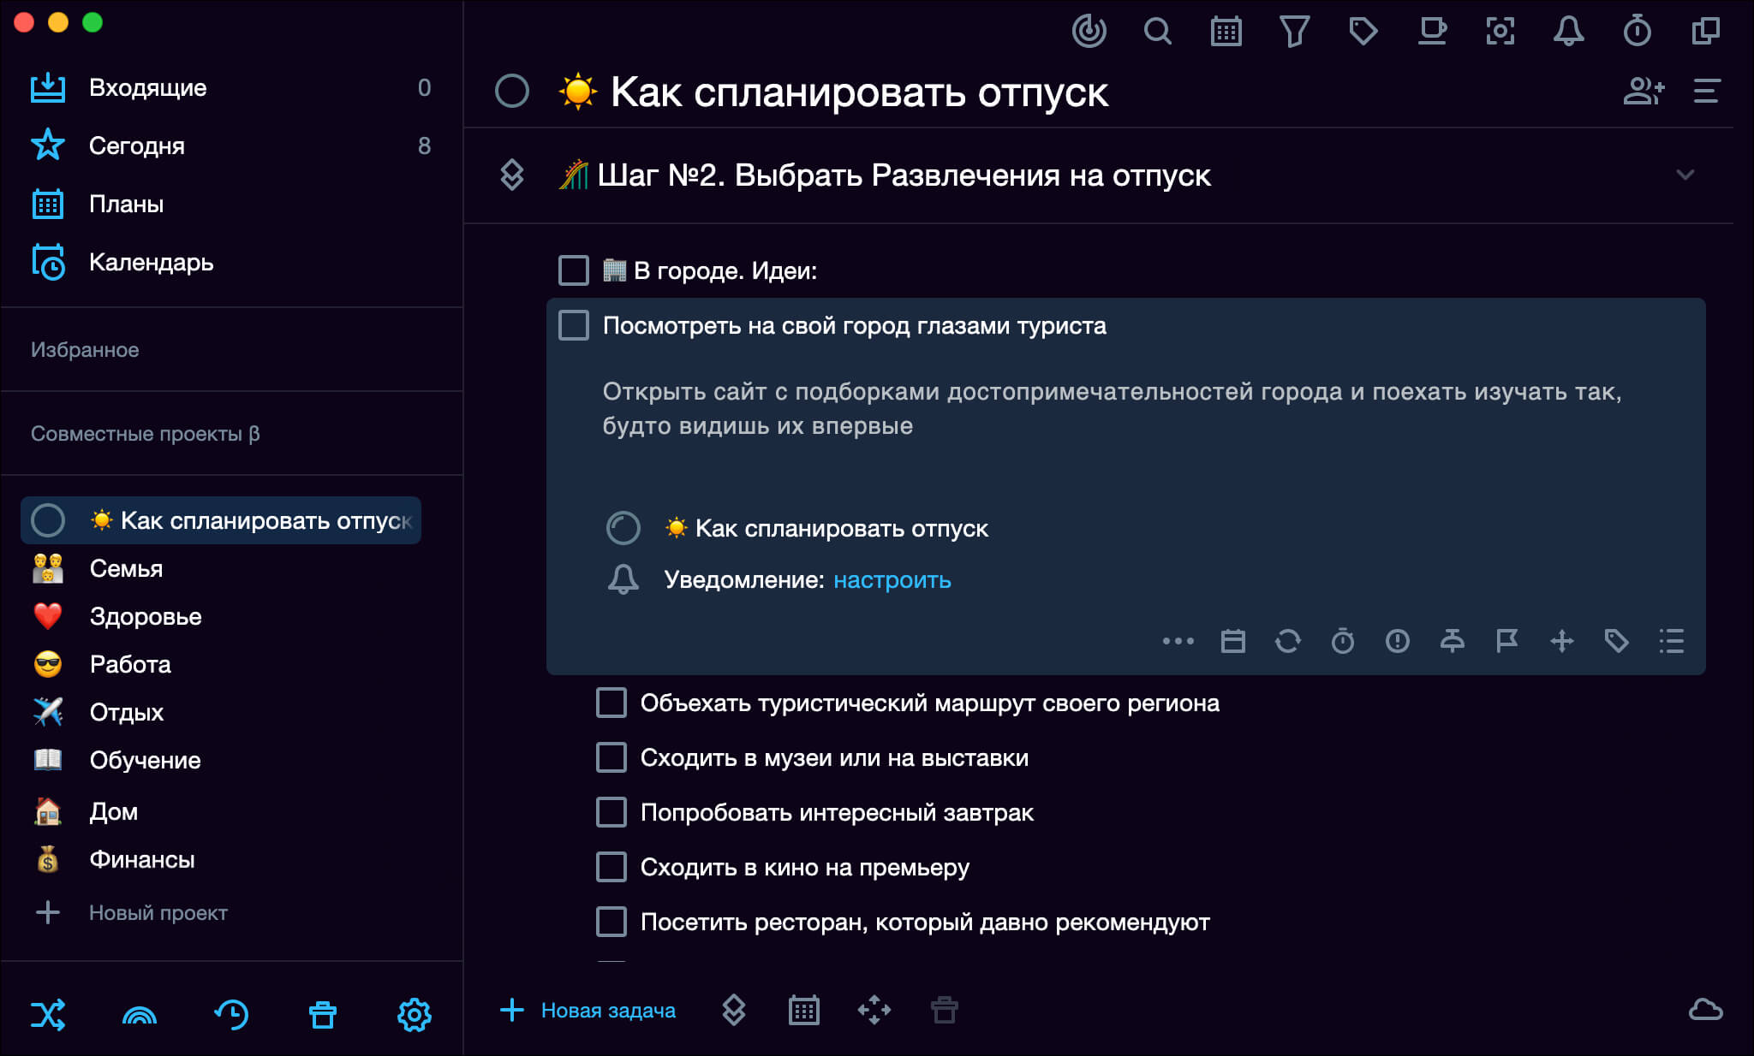Set task date with card calendar icon
1754x1056 pixels.
tap(1232, 641)
